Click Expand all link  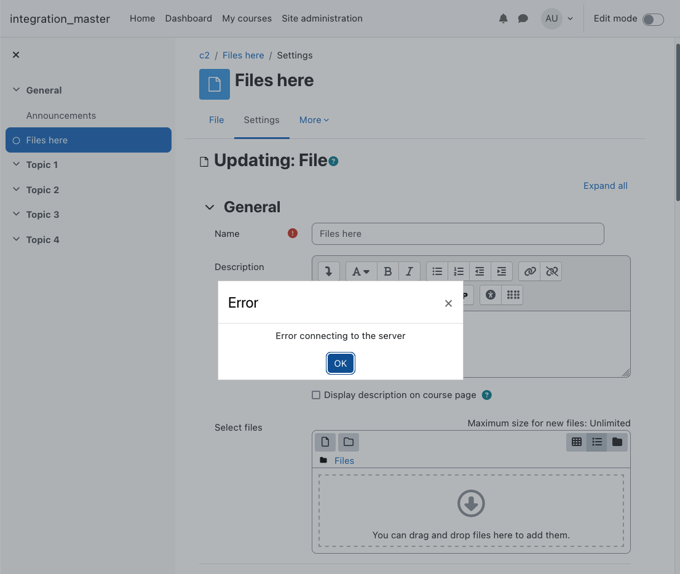[x=605, y=186]
